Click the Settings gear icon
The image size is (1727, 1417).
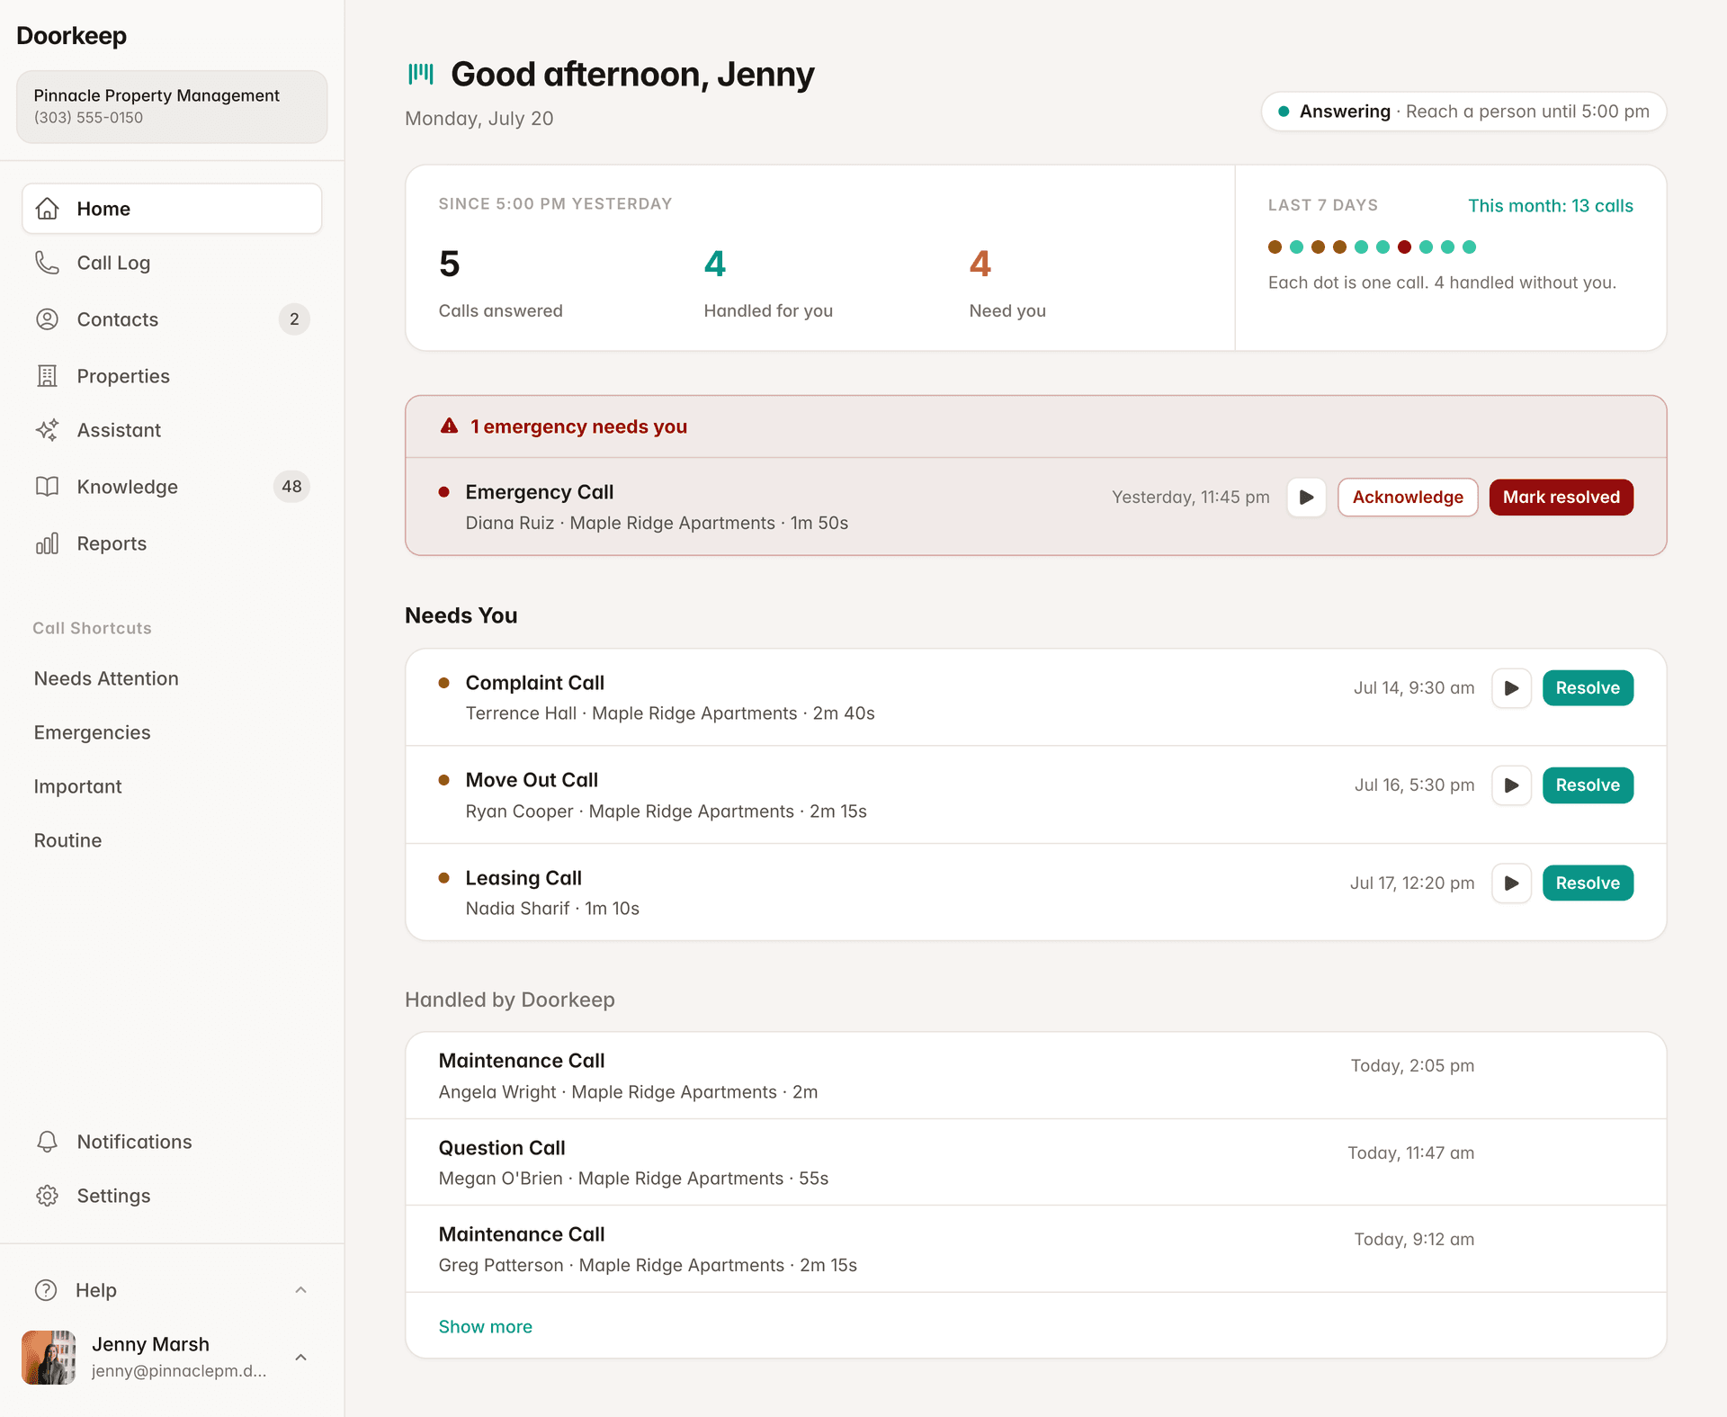tap(48, 1196)
